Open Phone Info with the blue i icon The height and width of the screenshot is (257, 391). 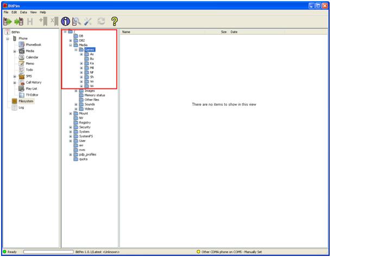pos(66,22)
